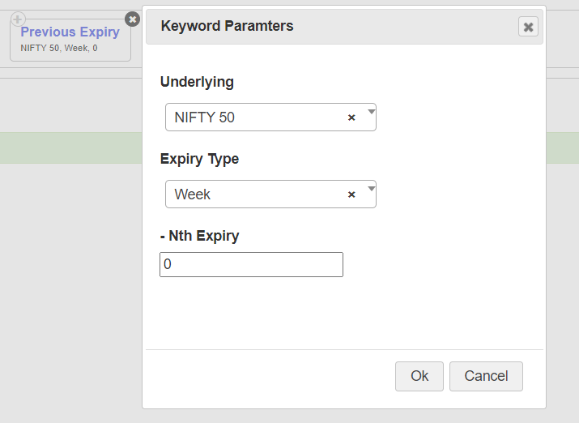Click the Expiry Type field label
This screenshot has height=423, width=579.
199,159
